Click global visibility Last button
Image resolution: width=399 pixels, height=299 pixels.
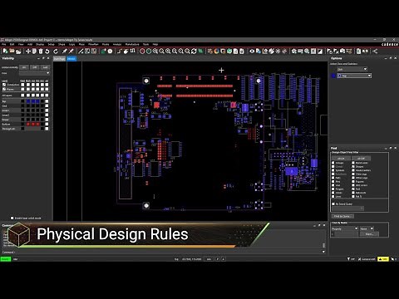pyautogui.click(x=45, y=67)
